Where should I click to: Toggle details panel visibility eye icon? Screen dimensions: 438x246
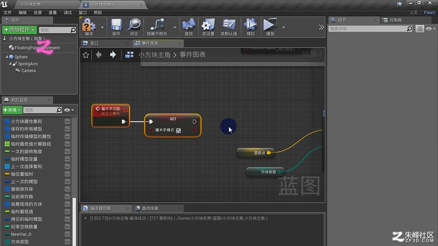click(x=430, y=29)
